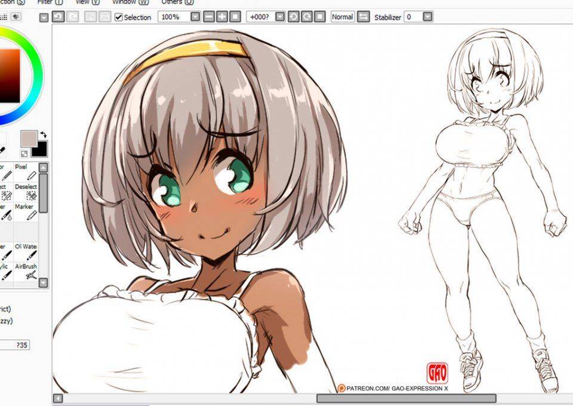The width and height of the screenshot is (573, 406).
Task: Select the Marker tool
Action: pos(26,212)
